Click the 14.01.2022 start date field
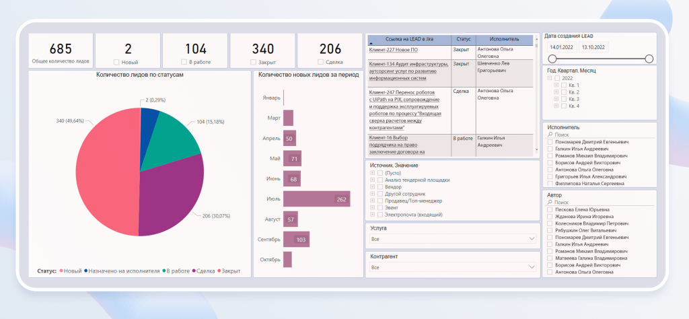689x319 pixels. (562, 47)
